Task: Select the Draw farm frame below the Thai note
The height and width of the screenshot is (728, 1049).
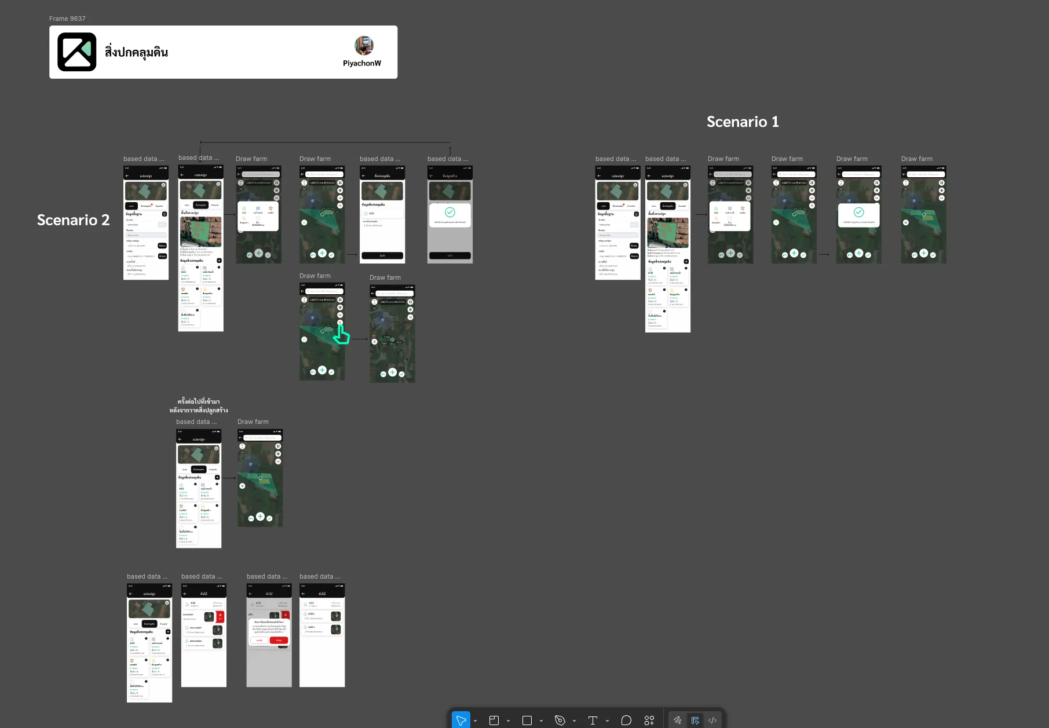Action: point(260,478)
